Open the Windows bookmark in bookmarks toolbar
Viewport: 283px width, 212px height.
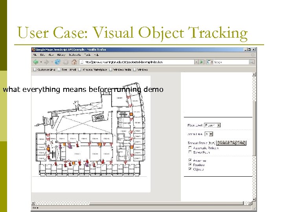(140, 69)
